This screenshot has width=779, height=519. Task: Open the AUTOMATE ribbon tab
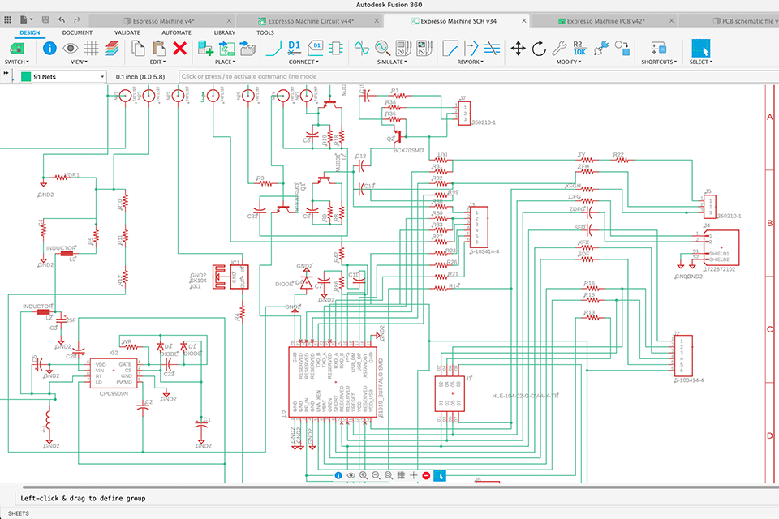(x=176, y=32)
